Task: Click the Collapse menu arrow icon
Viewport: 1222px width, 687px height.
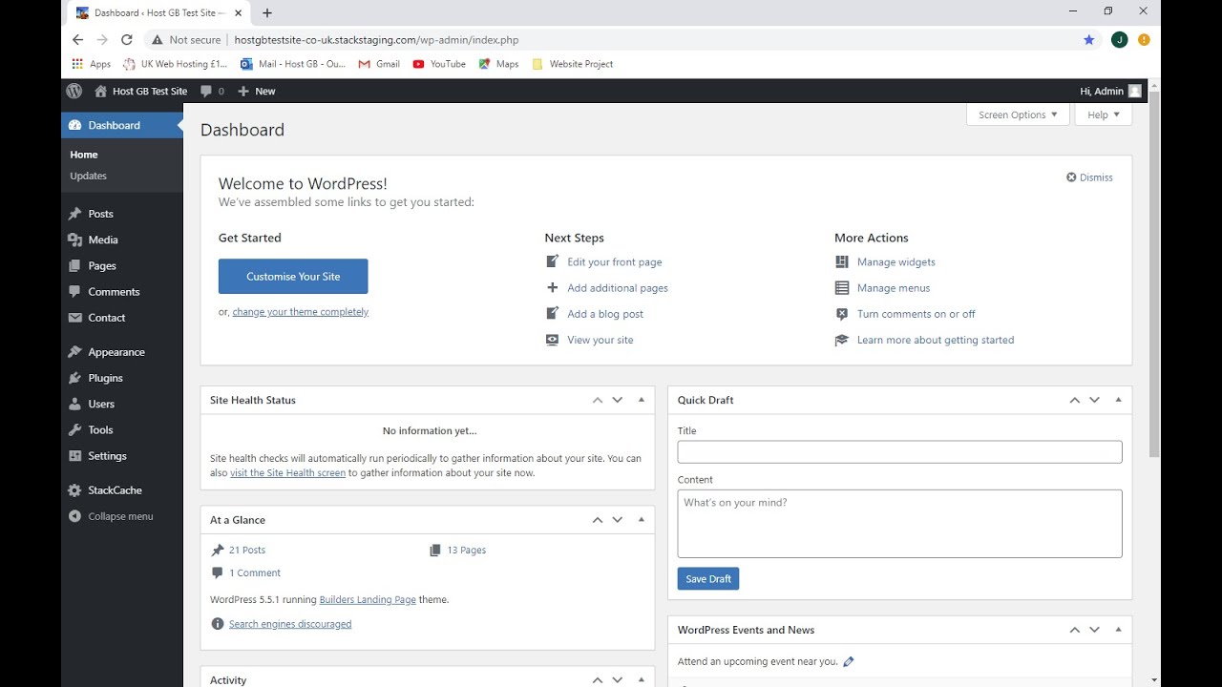Action: [74, 516]
